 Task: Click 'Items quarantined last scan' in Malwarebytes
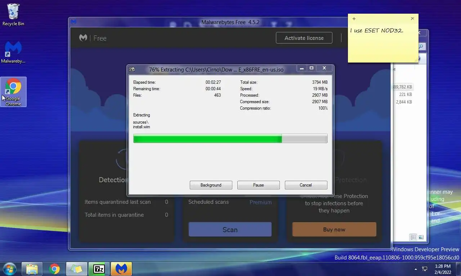tap(118, 202)
